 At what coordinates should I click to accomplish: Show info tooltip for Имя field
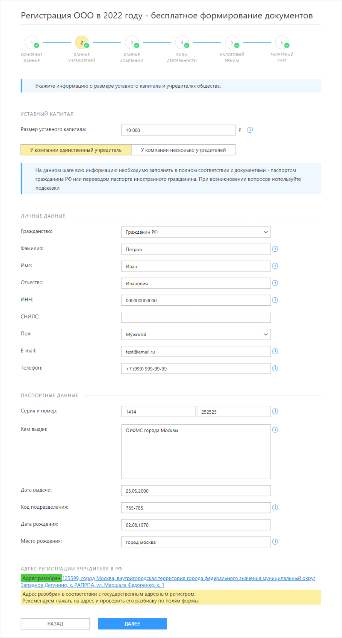[275, 265]
